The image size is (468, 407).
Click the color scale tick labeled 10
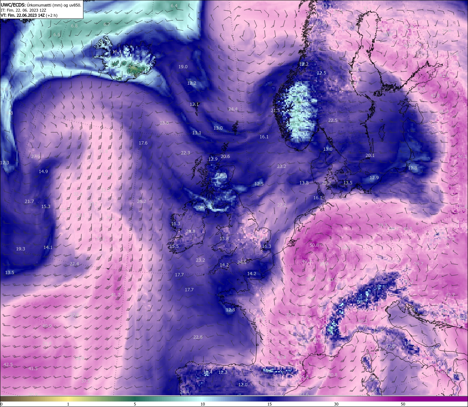(x=203, y=404)
